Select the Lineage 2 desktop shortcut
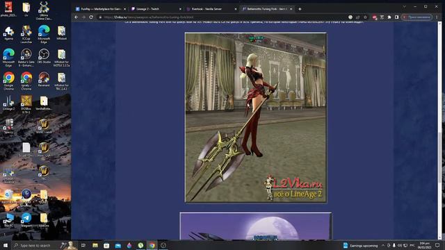 [8, 103]
